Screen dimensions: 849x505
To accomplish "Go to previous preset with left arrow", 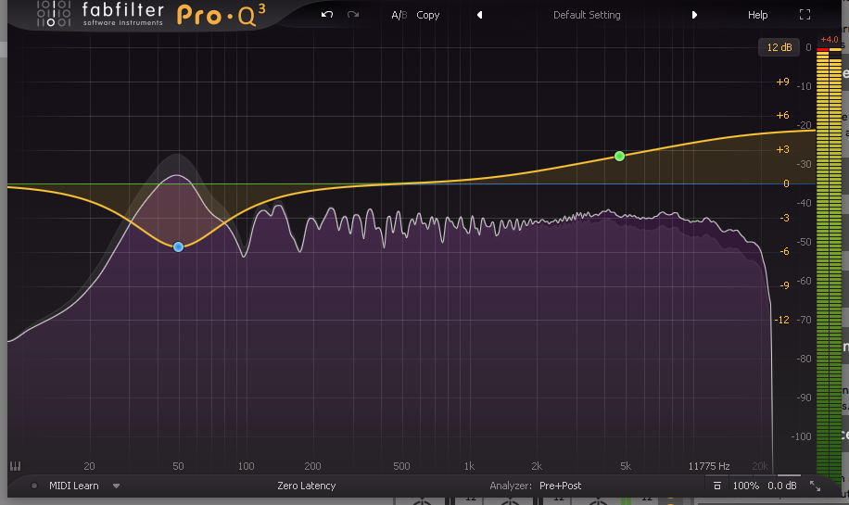I will pos(480,15).
